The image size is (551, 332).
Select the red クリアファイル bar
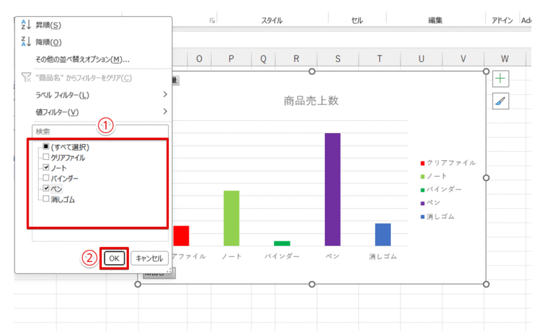click(181, 236)
